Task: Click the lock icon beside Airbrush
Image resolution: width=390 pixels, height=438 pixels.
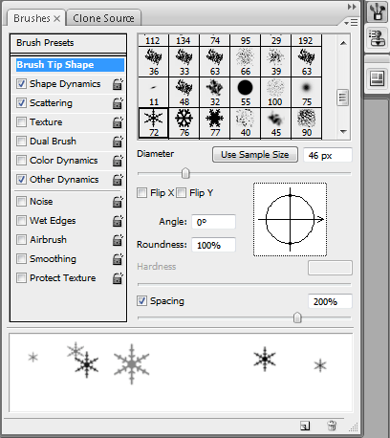Action: pyautogui.click(x=118, y=240)
